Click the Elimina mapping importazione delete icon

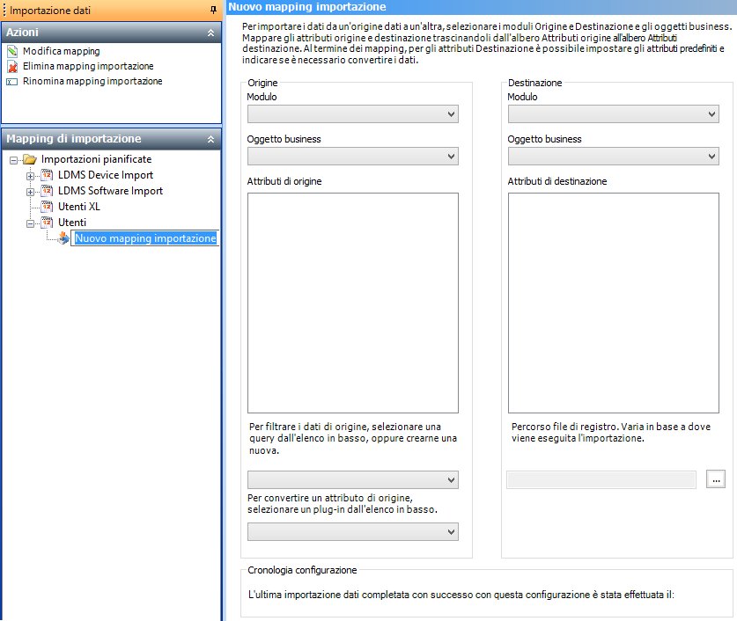pyautogui.click(x=12, y=66)
